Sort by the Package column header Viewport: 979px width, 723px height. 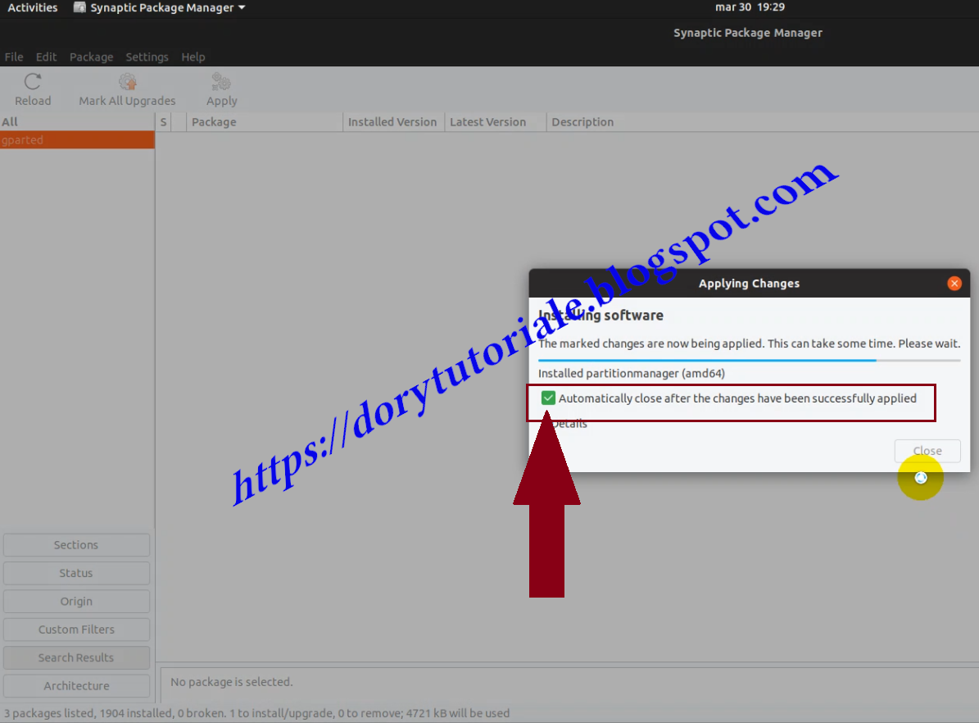coord(265,122)
